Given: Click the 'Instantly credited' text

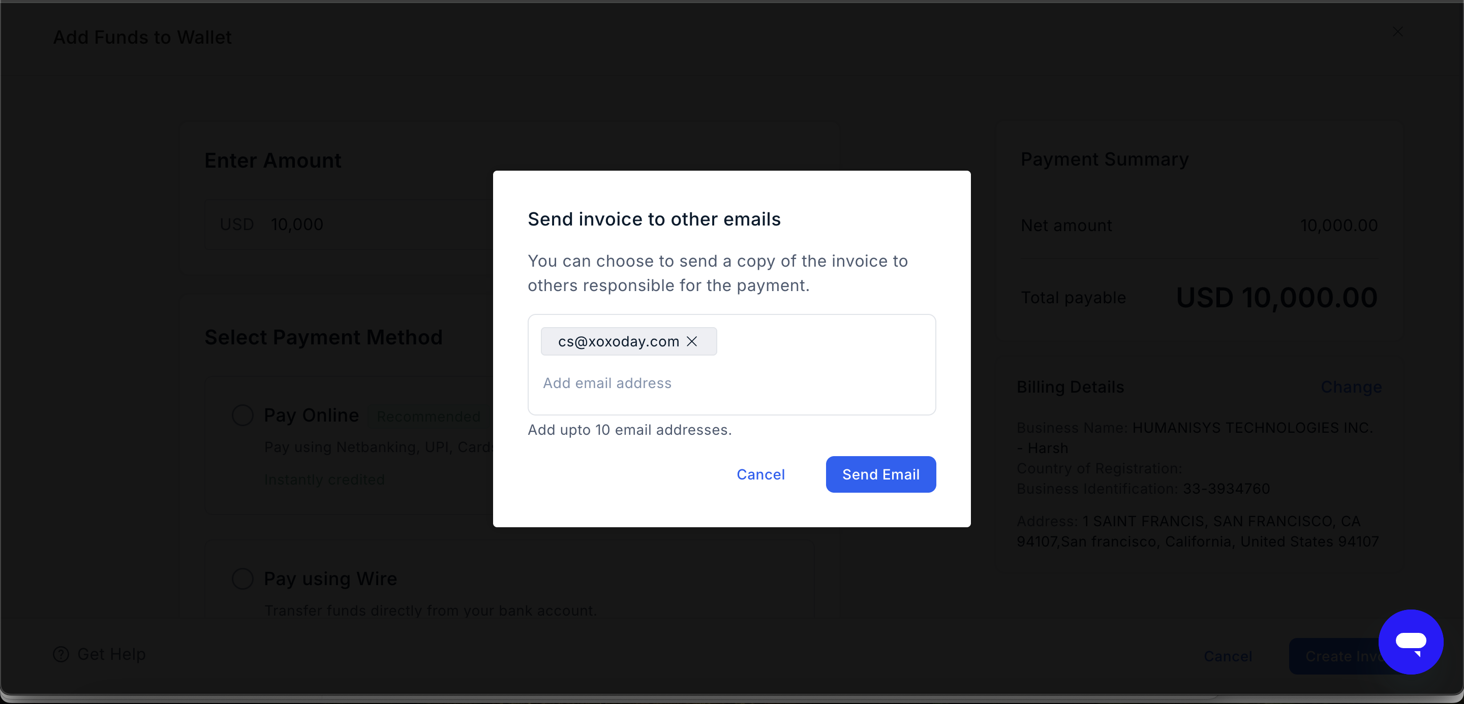Looking at the screenshot, I should 324,479.
